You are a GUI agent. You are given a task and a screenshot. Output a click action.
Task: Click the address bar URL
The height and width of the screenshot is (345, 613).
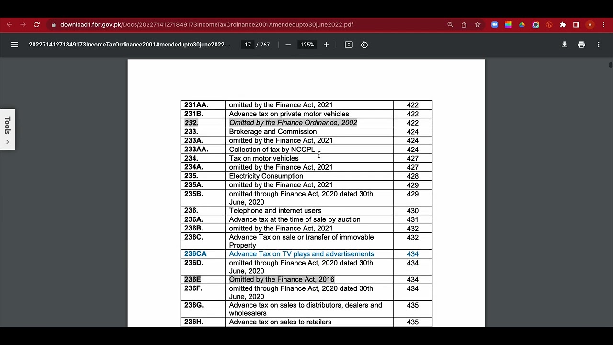(x=206, y=24)
